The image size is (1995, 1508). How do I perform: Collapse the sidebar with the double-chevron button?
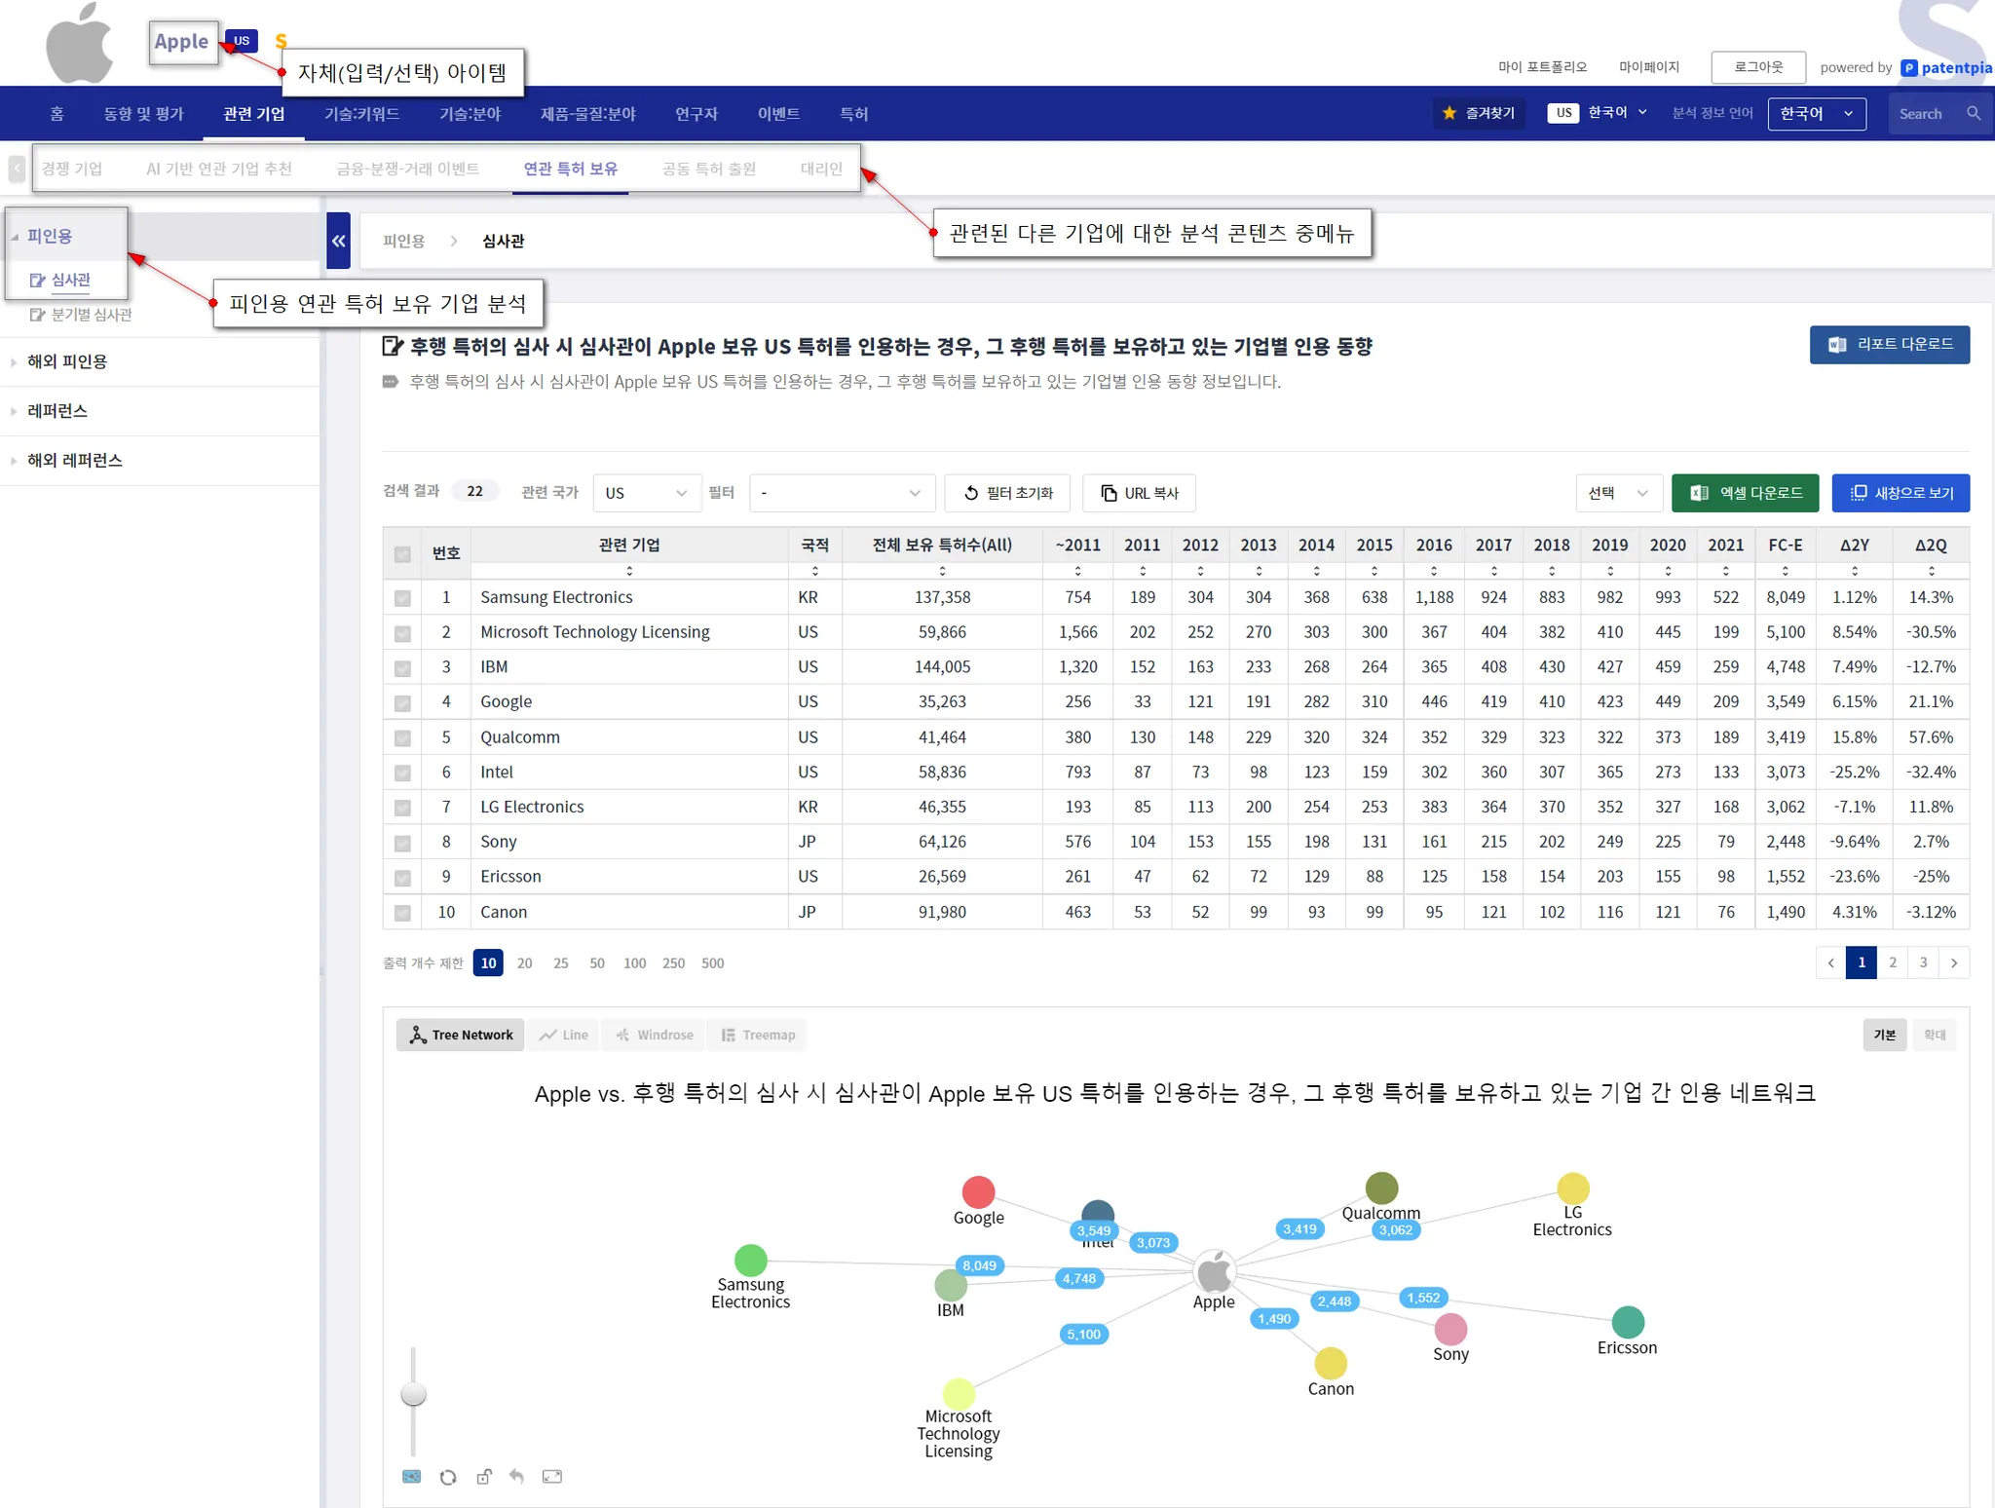(x=338, y=241)
